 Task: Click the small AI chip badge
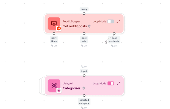59,90
